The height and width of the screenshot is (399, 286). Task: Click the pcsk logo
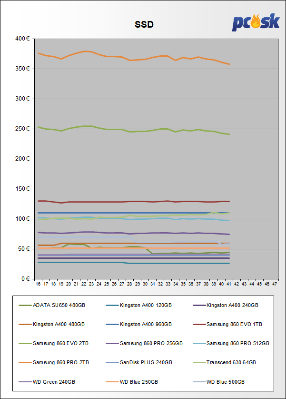(256, 22)
